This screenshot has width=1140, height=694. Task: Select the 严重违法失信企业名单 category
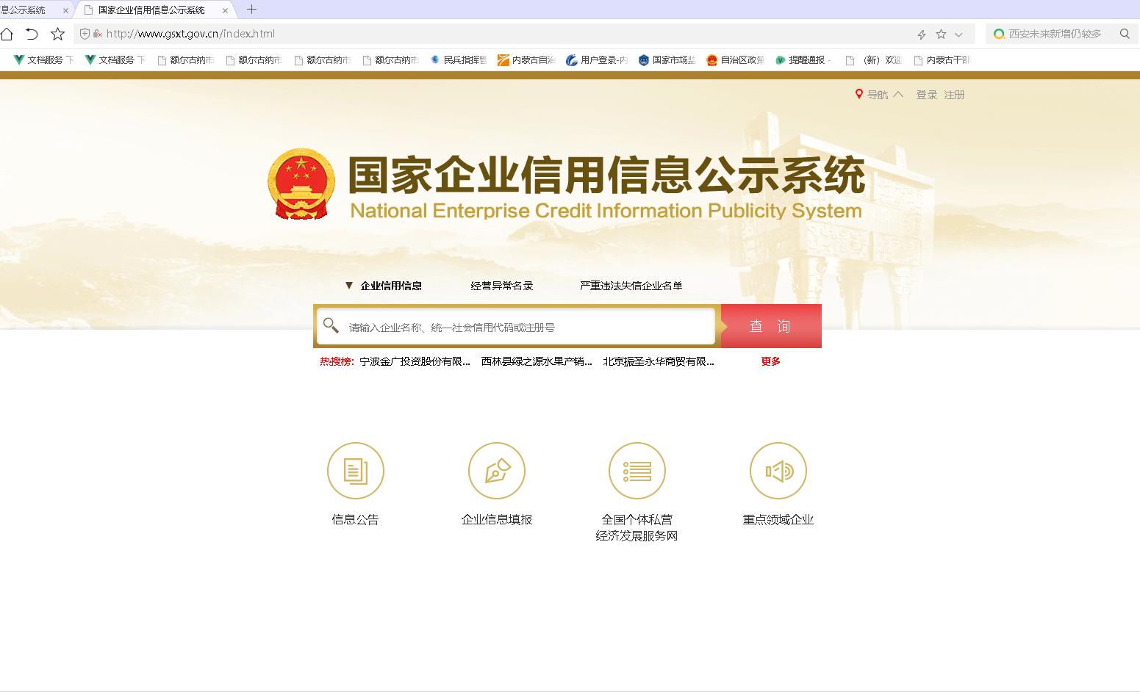631,286
